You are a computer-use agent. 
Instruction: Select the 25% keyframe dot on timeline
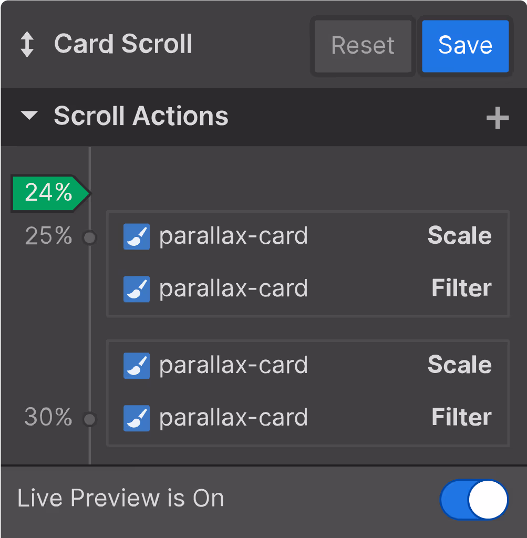[x=90, y=238]
